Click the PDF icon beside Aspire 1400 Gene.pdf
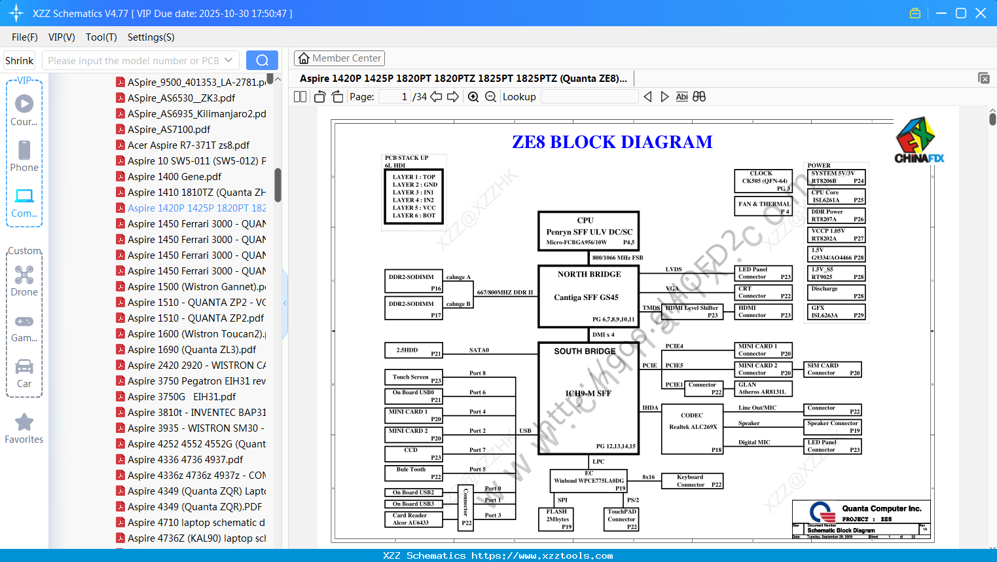The image size is (997, 562). [120, 176]
